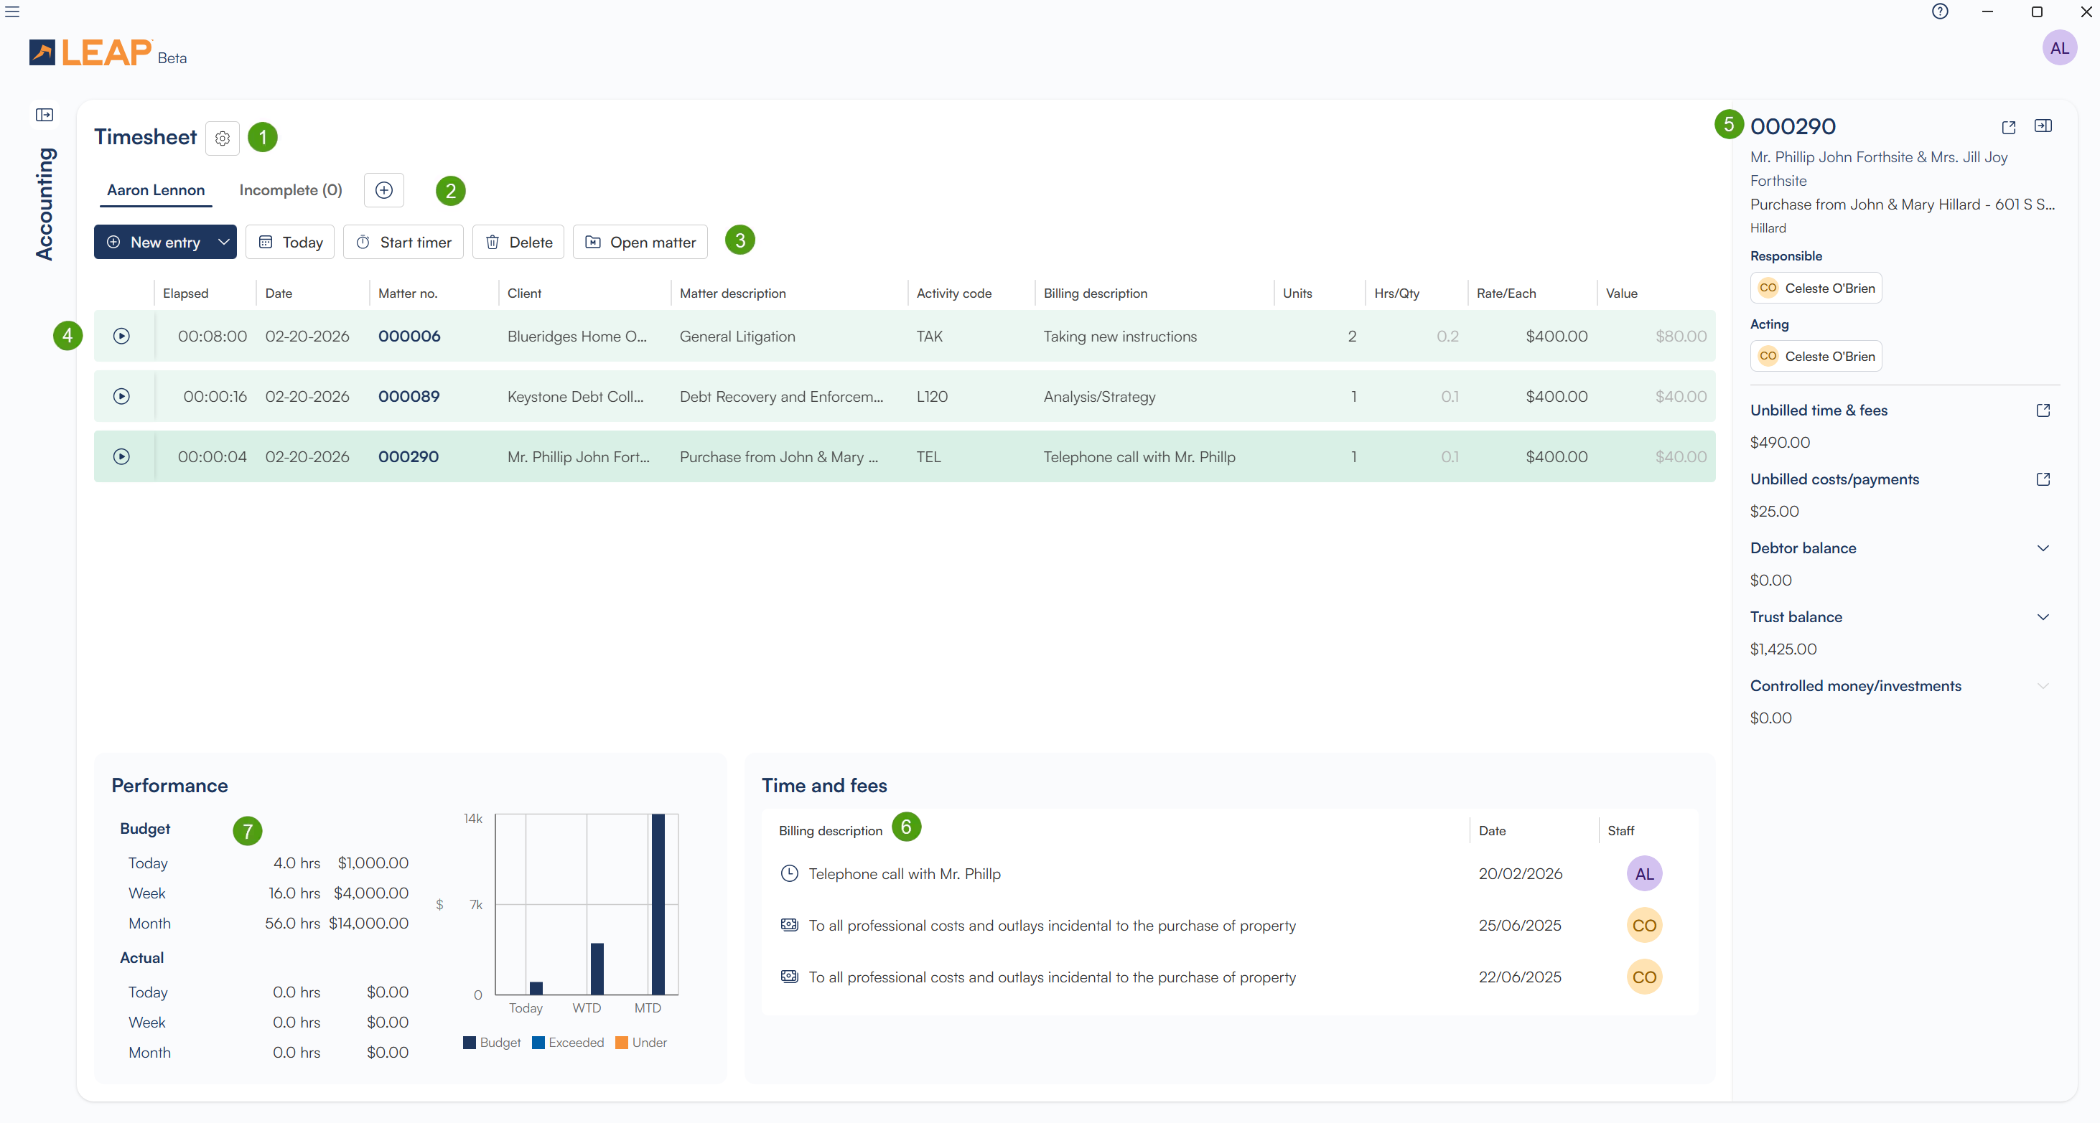Select the Aaron Lennon tab
The width and height of the screenshot is (2100, 1123).
pyautogui.click(x=156, y=190)
